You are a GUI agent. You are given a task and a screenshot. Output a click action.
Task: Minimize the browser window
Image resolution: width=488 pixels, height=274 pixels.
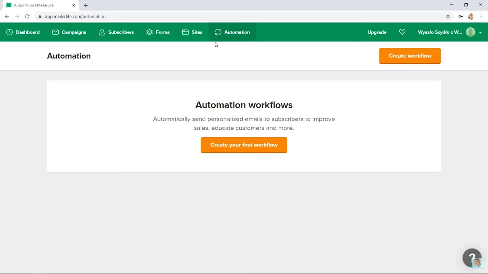tap(452, 5)
